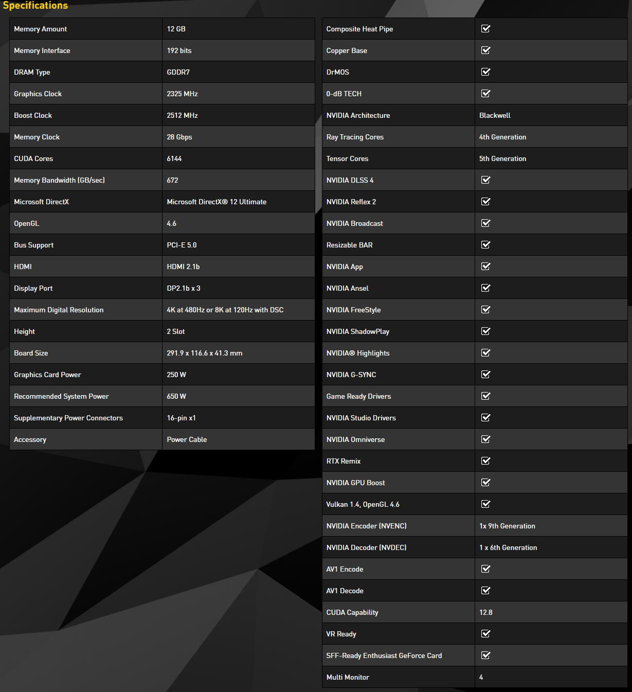632x692 pixels.
Task: Click the Memory Amount row label
Action: point(40,29)
